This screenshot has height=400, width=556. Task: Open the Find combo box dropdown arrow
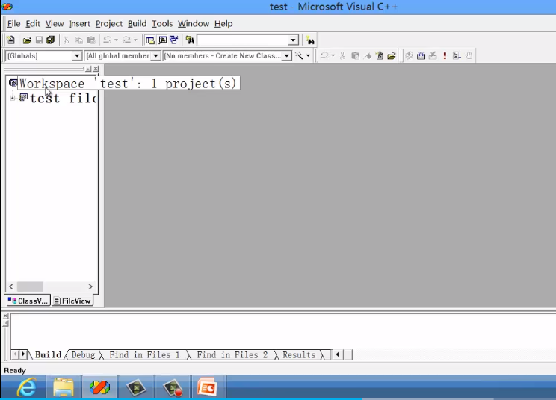(293, 40)
